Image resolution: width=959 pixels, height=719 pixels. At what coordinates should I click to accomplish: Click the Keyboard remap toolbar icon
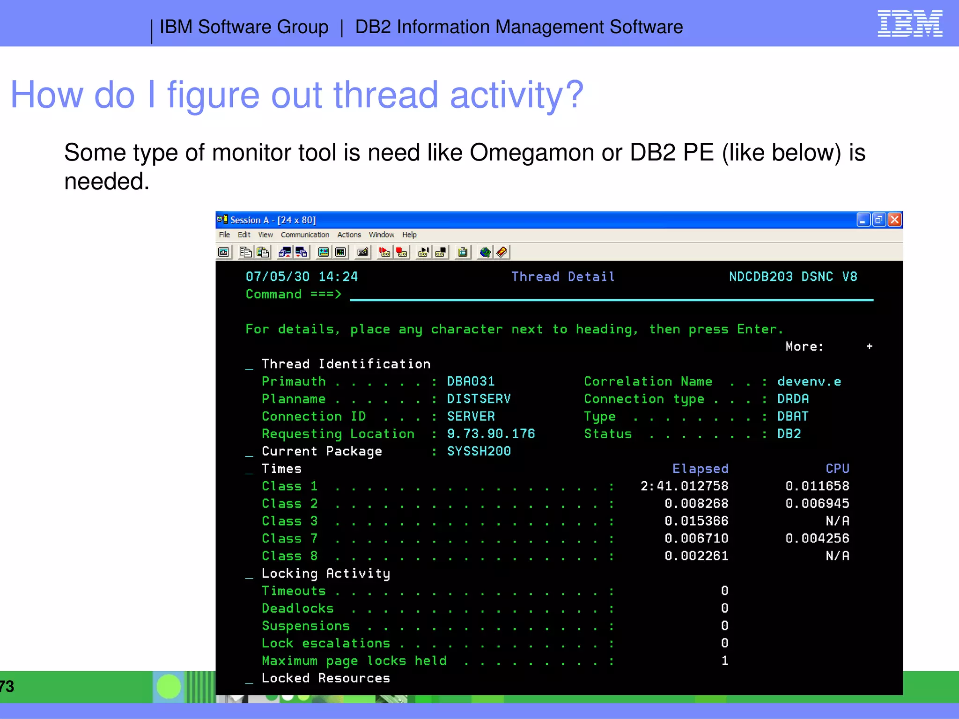pos(363,252)
